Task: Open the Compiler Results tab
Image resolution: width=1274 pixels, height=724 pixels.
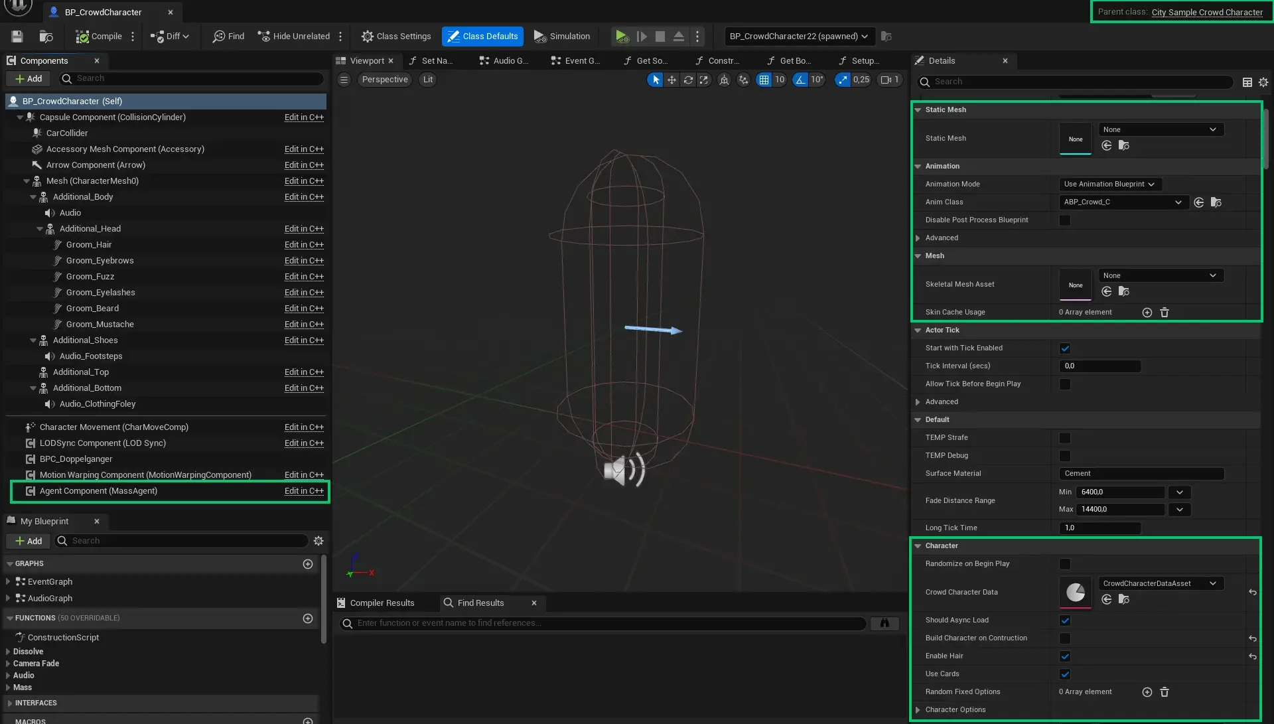Action: (x=376, y=603)
